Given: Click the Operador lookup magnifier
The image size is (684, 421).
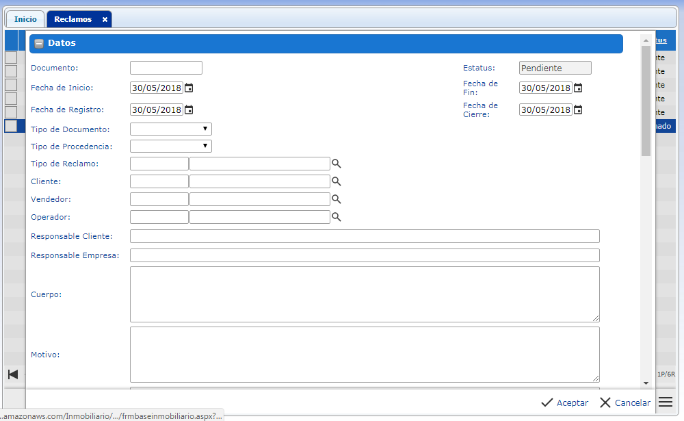Looking at the screenshot, I should point(336,217).
